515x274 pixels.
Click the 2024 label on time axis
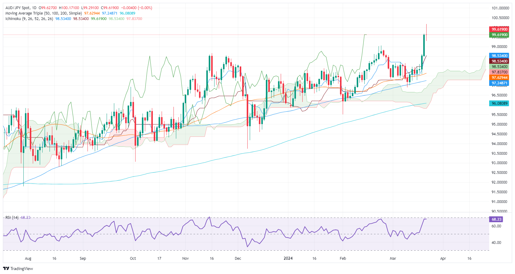coord(288,259)
